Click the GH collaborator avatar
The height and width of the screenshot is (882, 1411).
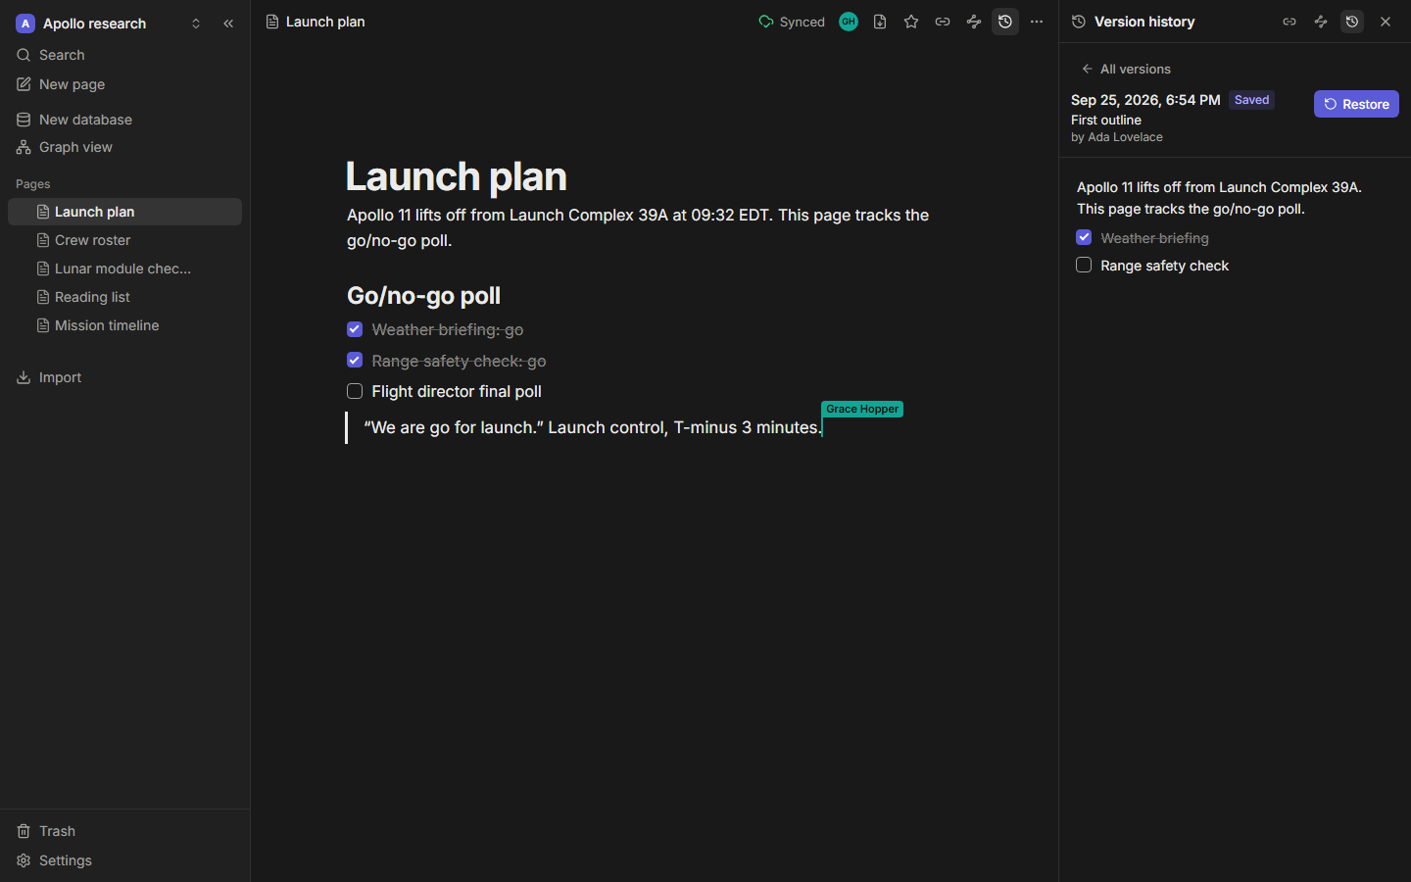[849, 22]
